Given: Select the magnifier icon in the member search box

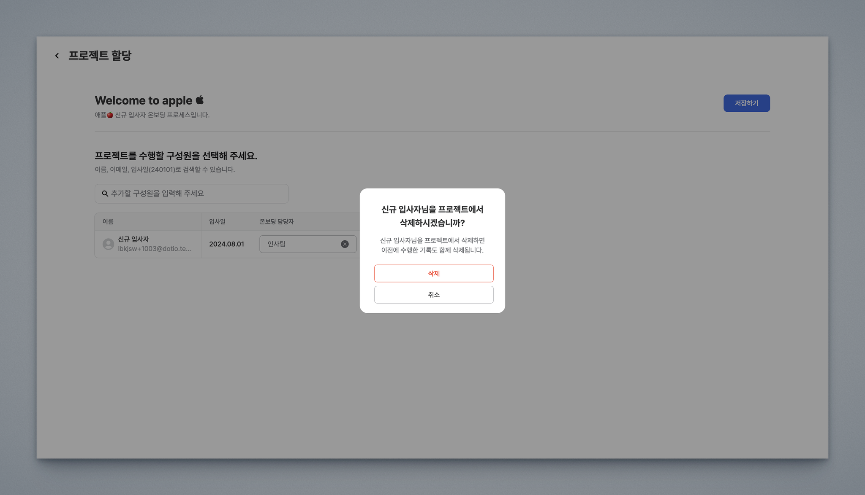Looking at the screenshot, I should [x=105, y=194].
